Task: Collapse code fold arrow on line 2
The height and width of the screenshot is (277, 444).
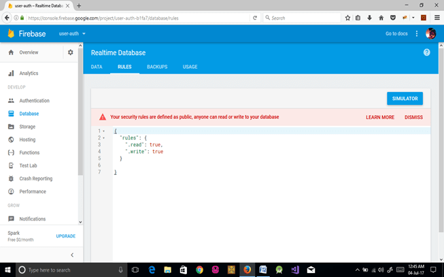Action: [x=103, y=138]
